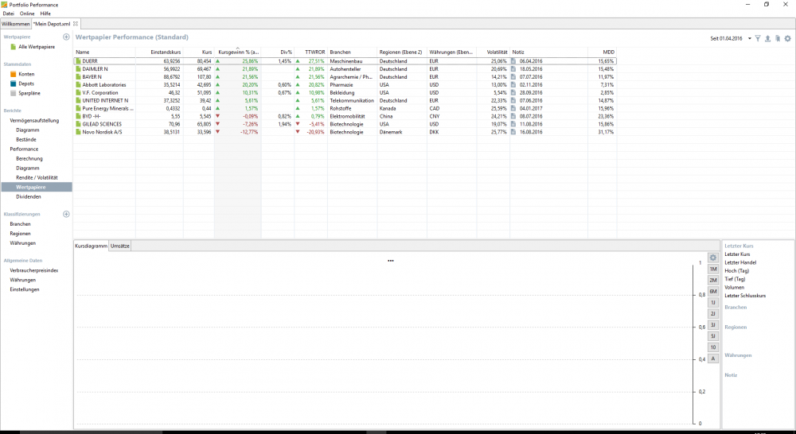
Task: Open Dividenden report
Action: (x=29, y=196)
